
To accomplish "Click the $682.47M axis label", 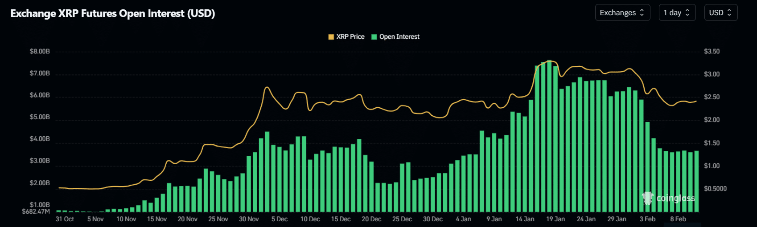I will click(36, 211).
